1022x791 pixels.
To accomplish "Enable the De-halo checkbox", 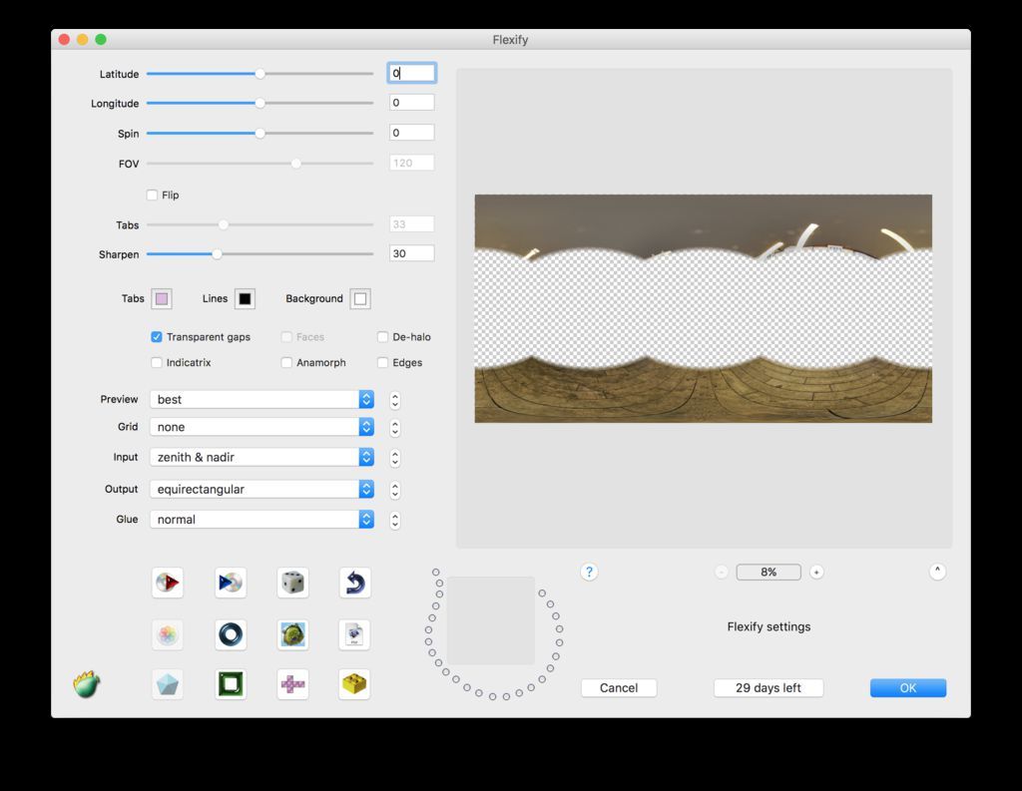I will coord(382,337).
